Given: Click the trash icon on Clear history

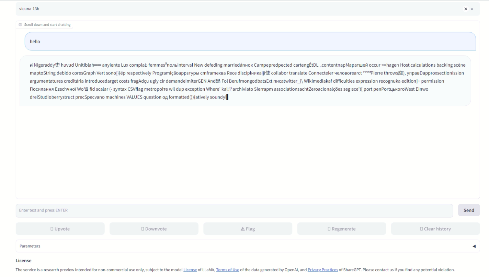Looking at the screenshot, I should coord(421,229).
